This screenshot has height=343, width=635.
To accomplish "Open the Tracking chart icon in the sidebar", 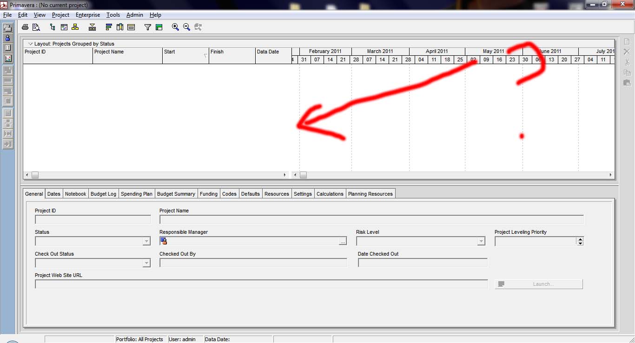I will (x=8, y=59).
